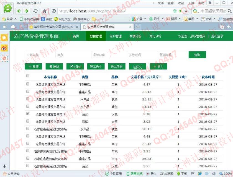Open the mail @ sidebar icon
233x177 pixels.
click(4, 58)
